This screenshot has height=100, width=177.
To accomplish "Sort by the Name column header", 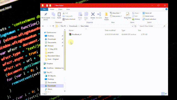I will click(71, 30).
